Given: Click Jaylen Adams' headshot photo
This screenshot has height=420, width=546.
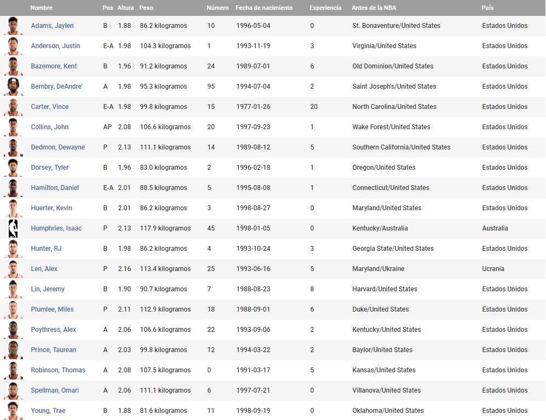Looking at the screenshot, I should coord(13,26).
